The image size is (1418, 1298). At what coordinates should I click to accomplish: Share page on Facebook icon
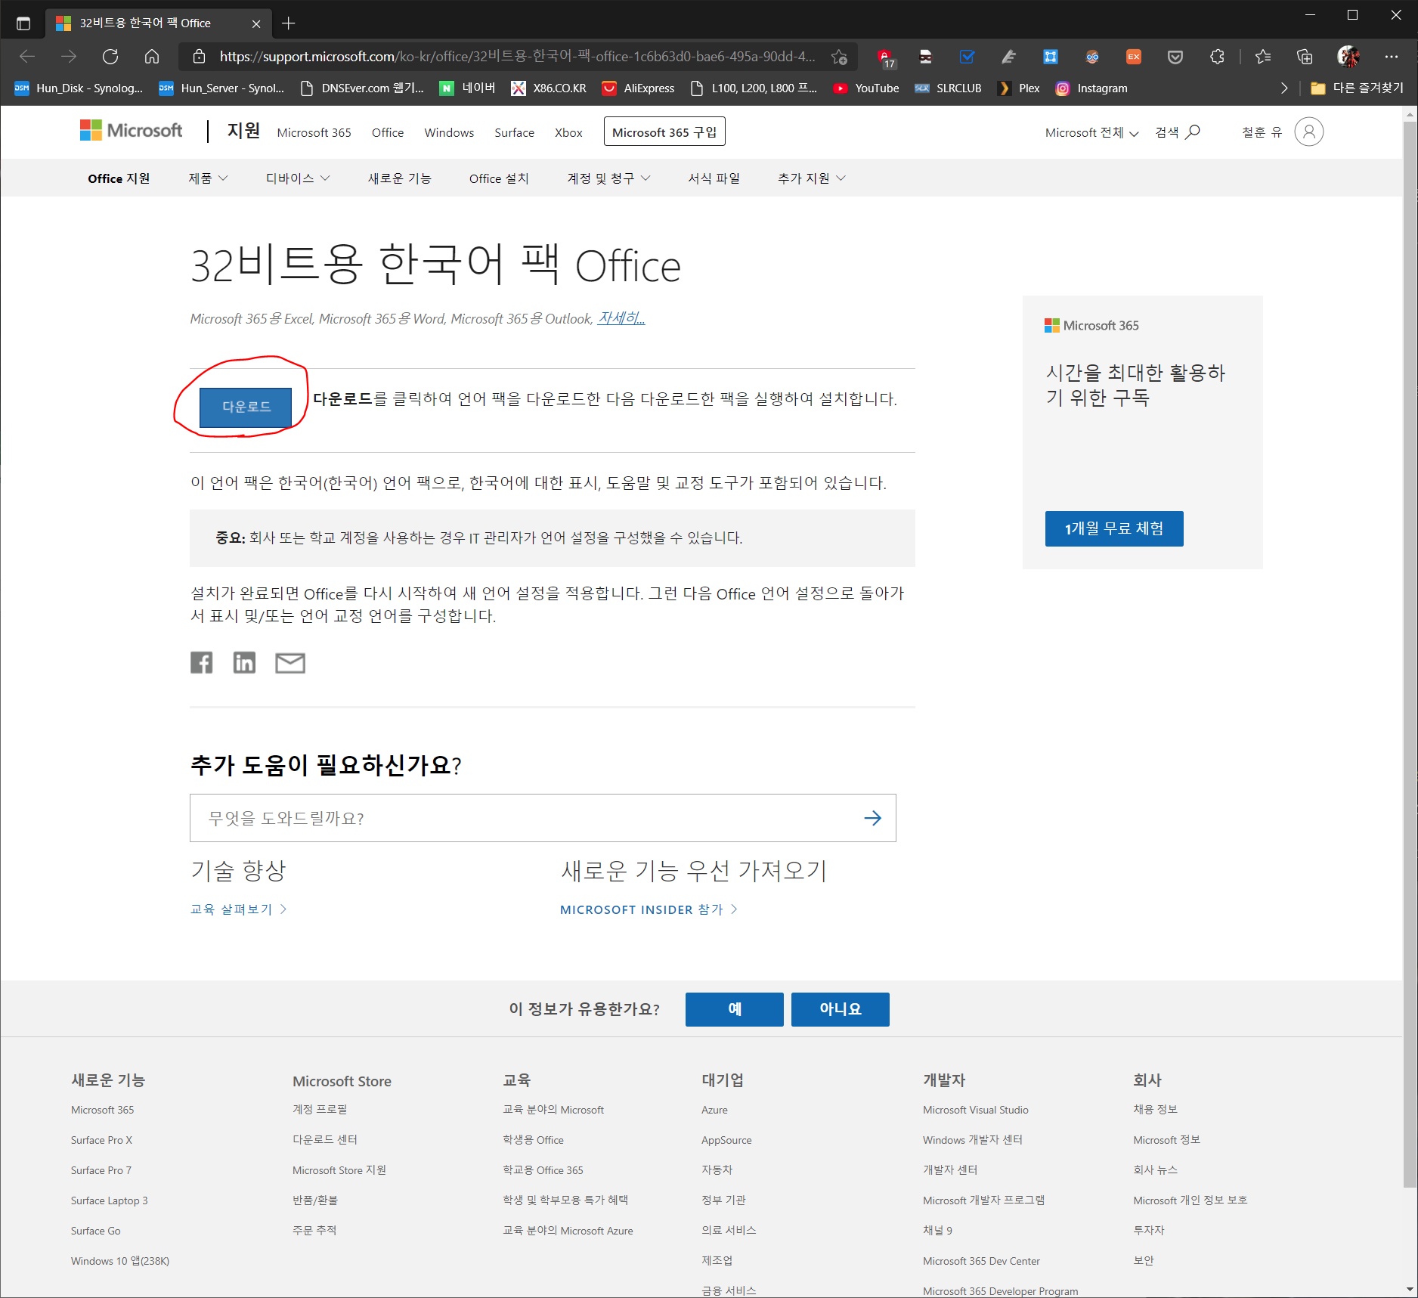[x=201, y=663]
